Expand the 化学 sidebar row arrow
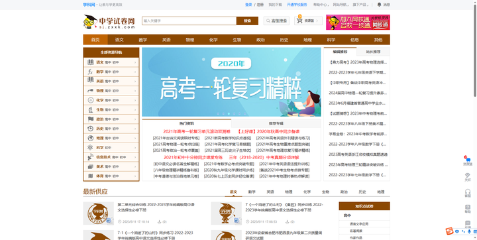This screenshot has height=240, width=477. tap(135, 100)
